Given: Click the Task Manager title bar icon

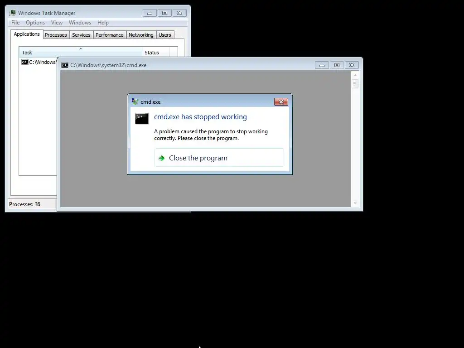Looking at the screenshot, I should (12, 13).
